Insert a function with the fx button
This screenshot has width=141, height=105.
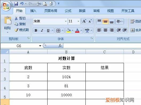point(60,46)
